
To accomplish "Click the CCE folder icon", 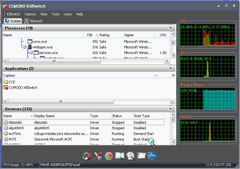I will coord(6,82).
